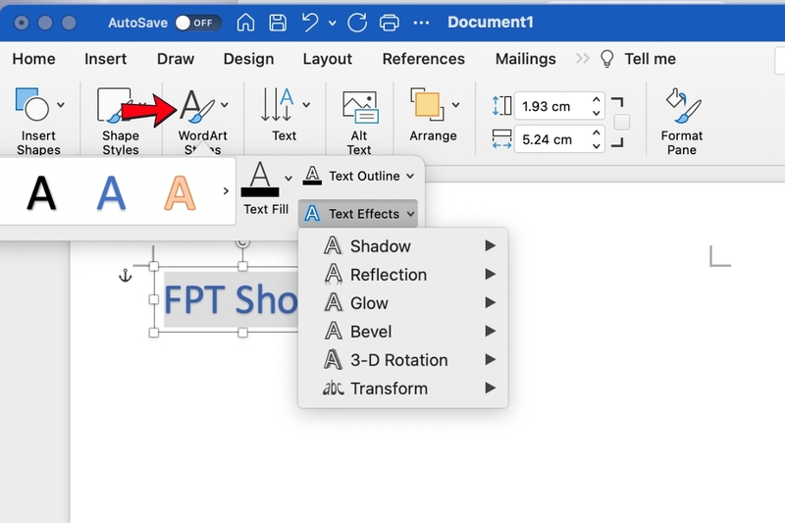Click the anchor icon beside the text box
This screenshot has height=523, width=785.
coord(126,276)
